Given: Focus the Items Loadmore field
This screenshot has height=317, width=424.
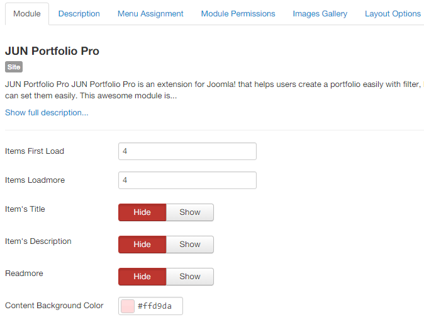Looking at the screenshot, I should pos(187,180).
